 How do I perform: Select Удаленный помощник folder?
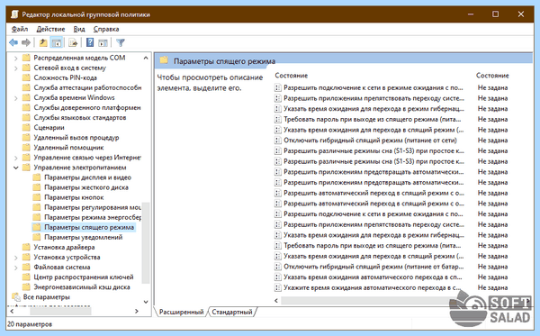pos(68,148)
